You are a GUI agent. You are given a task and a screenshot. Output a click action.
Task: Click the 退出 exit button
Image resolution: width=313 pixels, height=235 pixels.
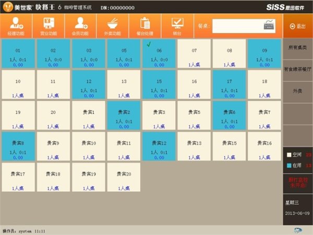[298, 26]
